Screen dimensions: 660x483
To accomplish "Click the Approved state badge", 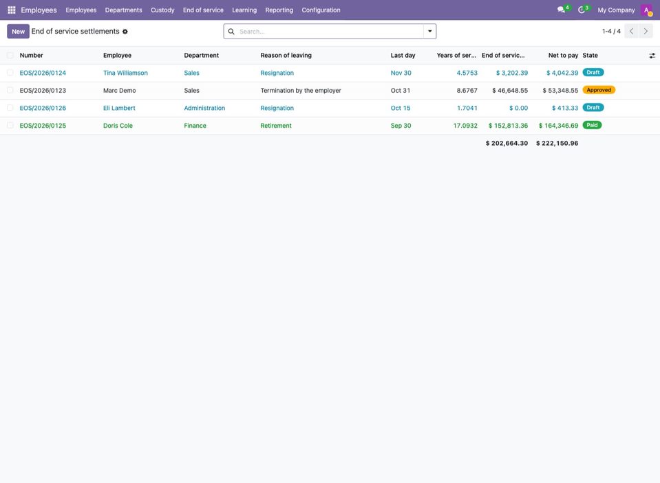I will pos(599,90).
